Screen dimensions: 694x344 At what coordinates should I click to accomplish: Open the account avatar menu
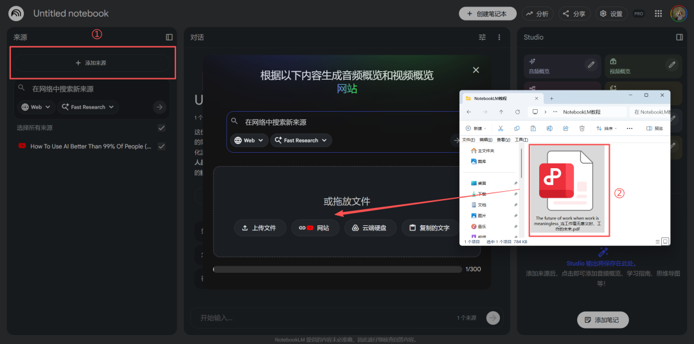point(678,13)
